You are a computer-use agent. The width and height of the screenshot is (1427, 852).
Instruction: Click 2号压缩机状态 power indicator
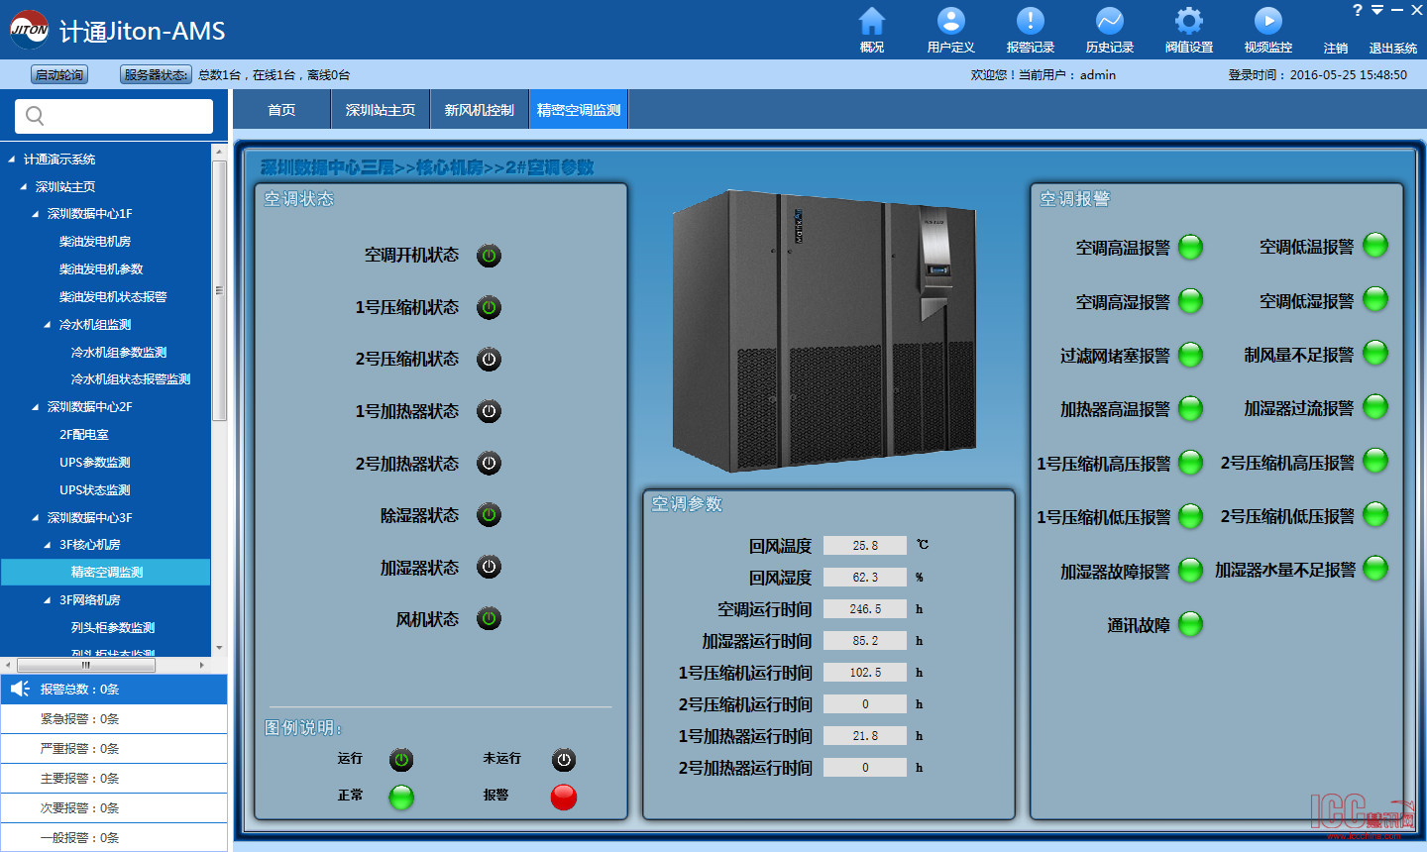[489, 359]
